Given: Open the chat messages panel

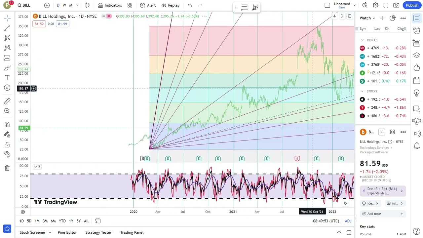Looking at the screenshot, I should [x=417, y=108].
